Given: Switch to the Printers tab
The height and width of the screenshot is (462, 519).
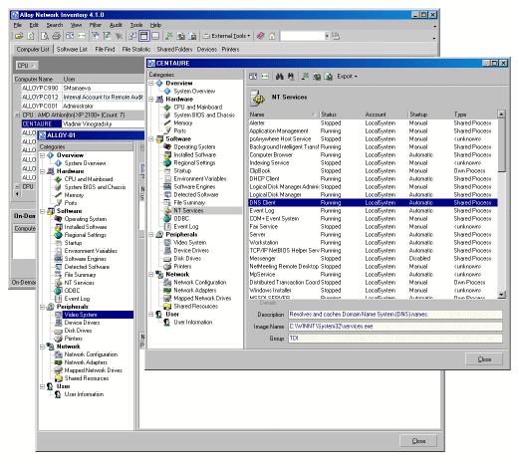Looking at the screenshot, I should pos(230,49).
